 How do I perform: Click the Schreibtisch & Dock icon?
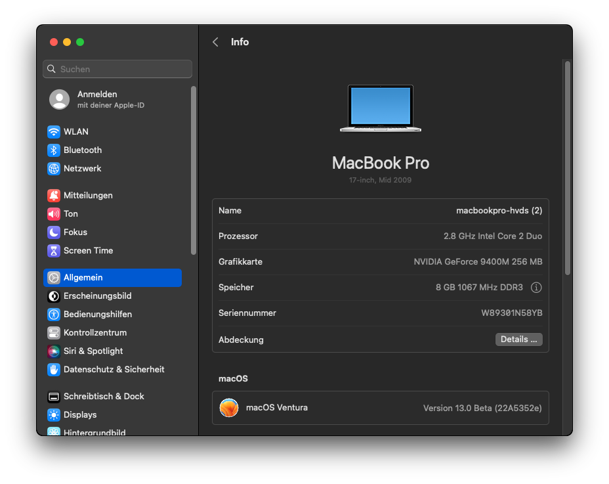(x=54, y=397)
